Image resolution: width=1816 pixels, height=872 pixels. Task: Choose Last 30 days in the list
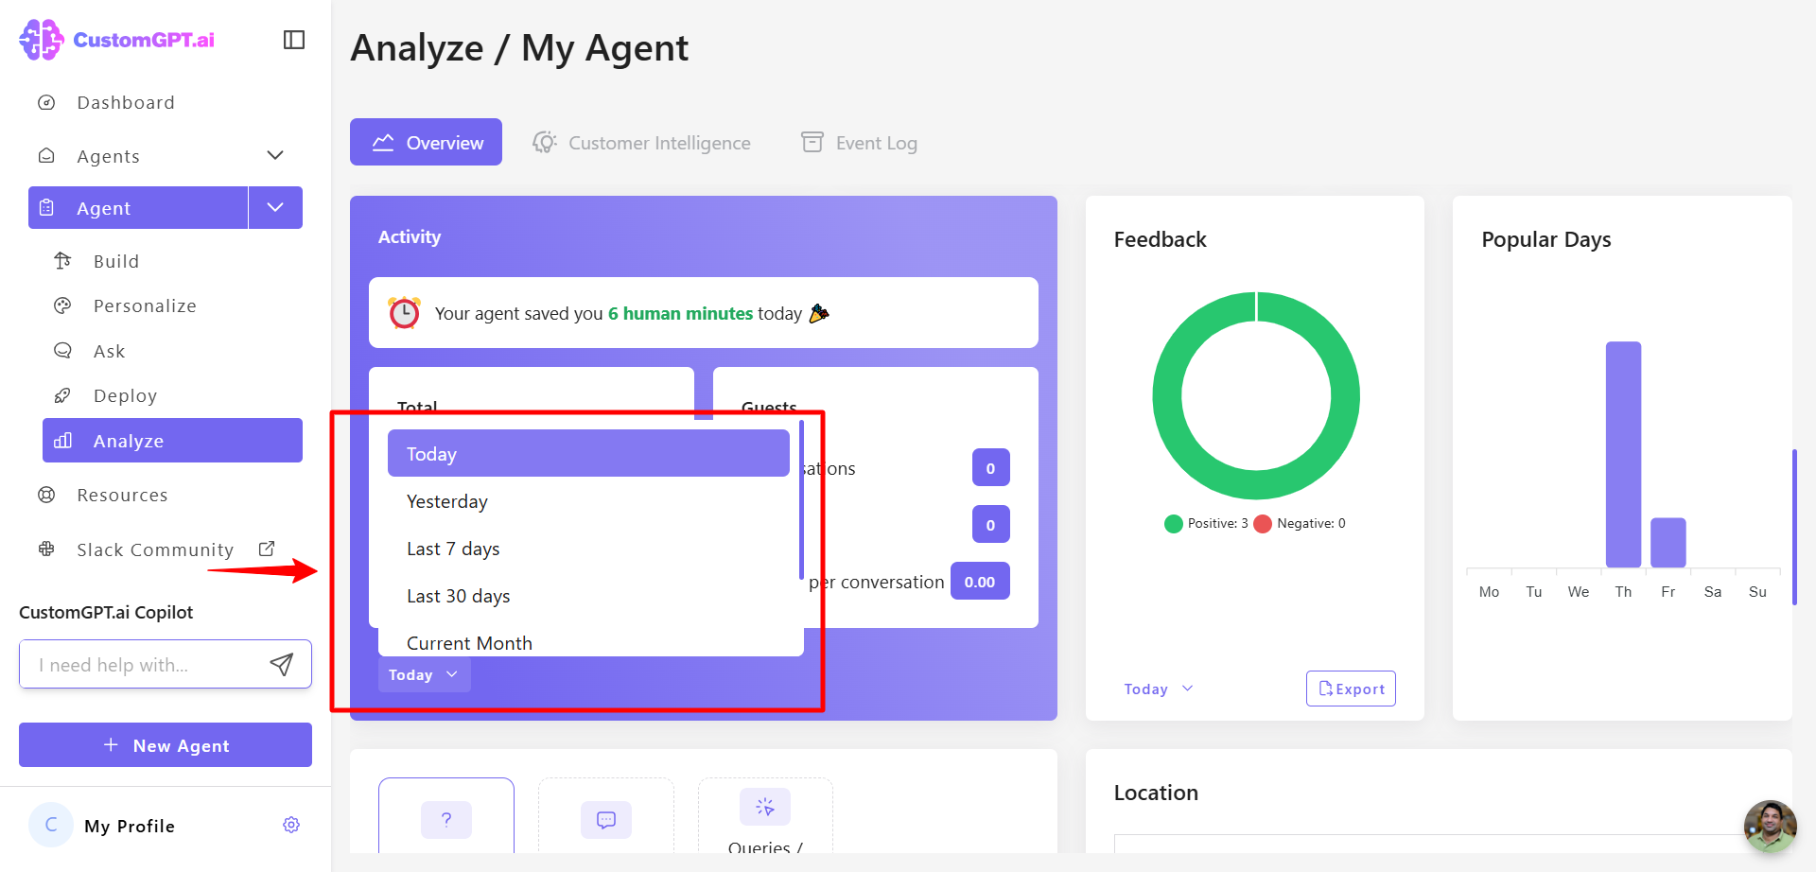point(588,596)
